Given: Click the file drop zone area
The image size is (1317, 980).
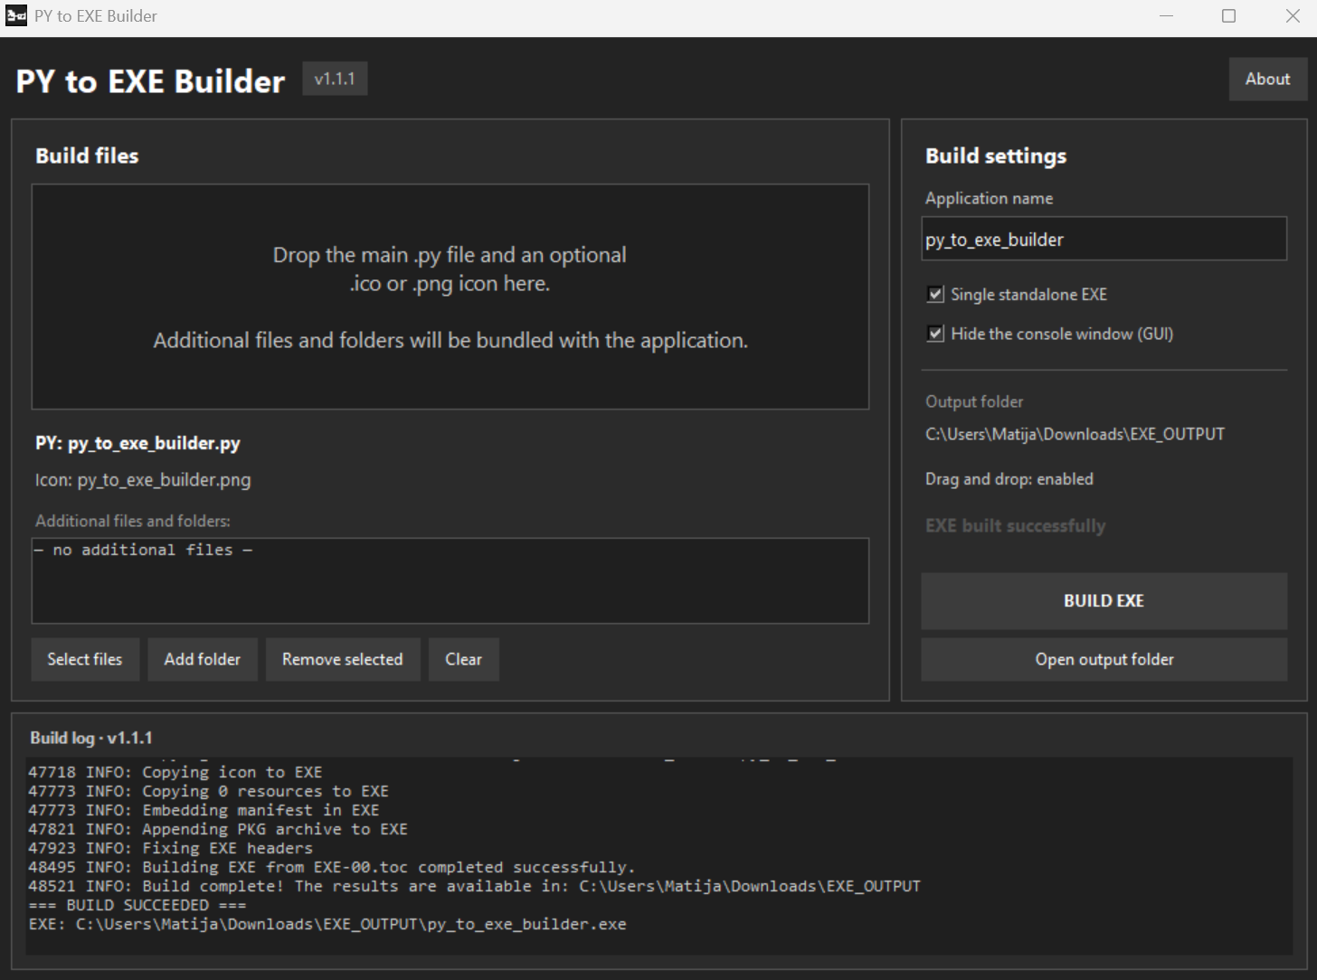Looking at the screenshot, I should point(450,297).
